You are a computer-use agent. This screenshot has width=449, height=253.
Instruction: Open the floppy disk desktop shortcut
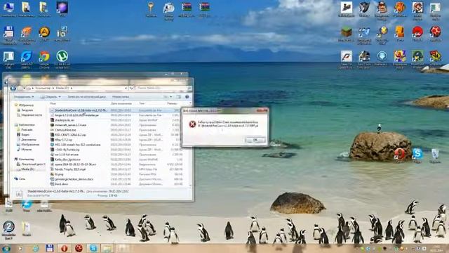pos(8,32)
